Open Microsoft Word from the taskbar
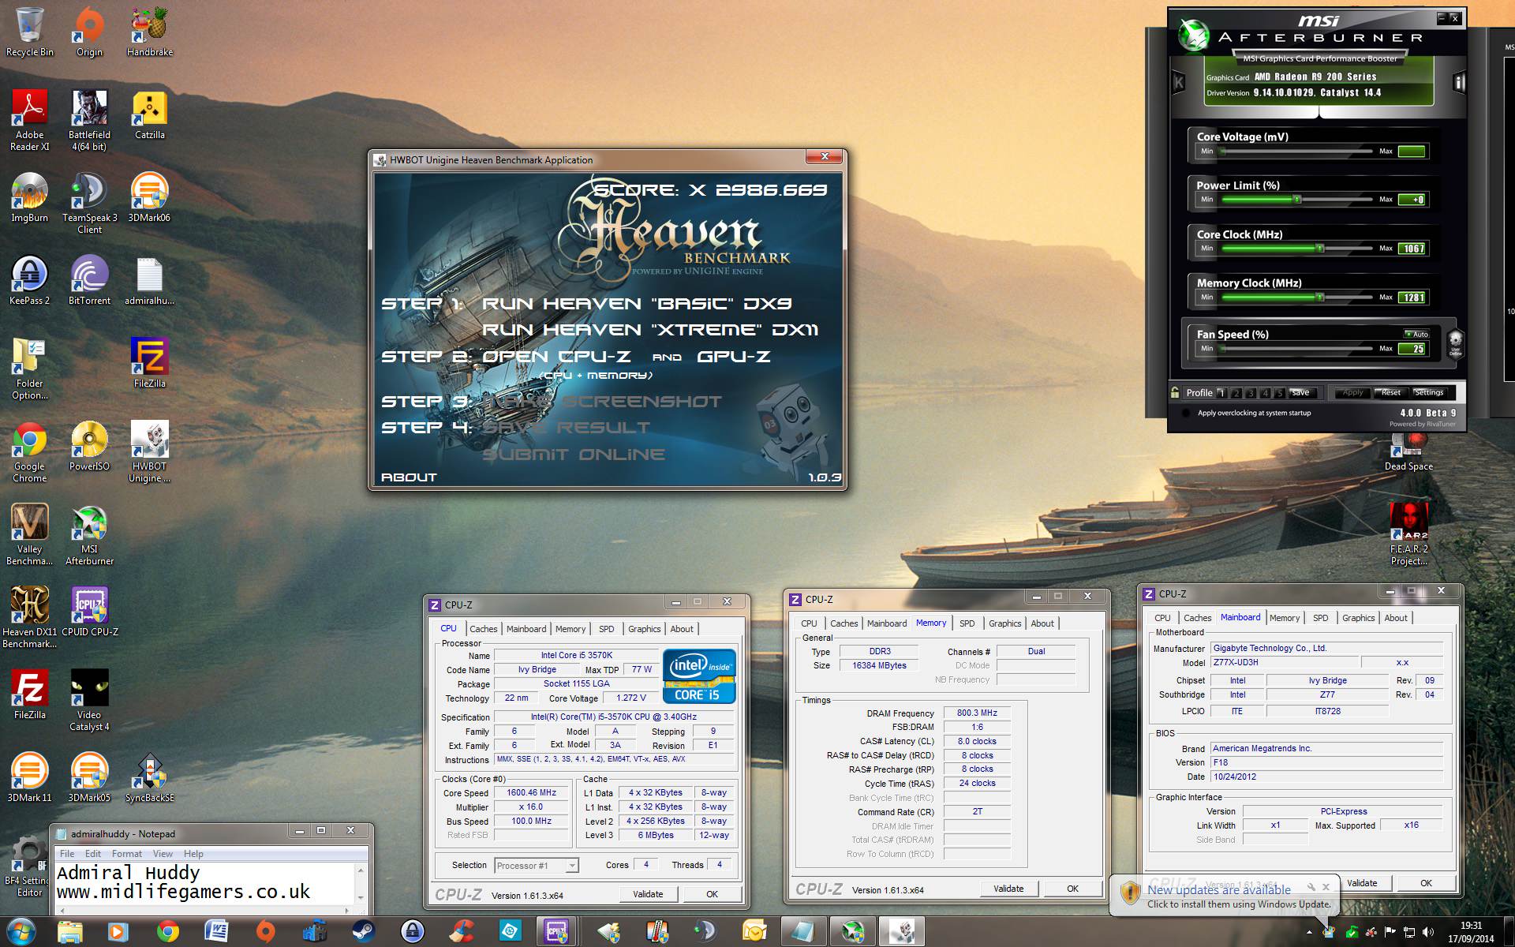Screen dimensions: 1515x947 [216, 932]
